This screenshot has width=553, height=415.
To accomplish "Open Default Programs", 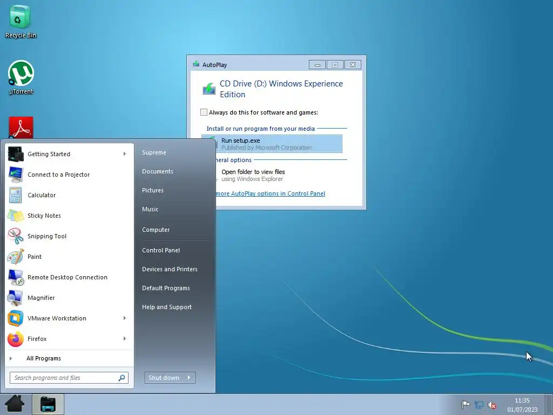I will (166, 289).
